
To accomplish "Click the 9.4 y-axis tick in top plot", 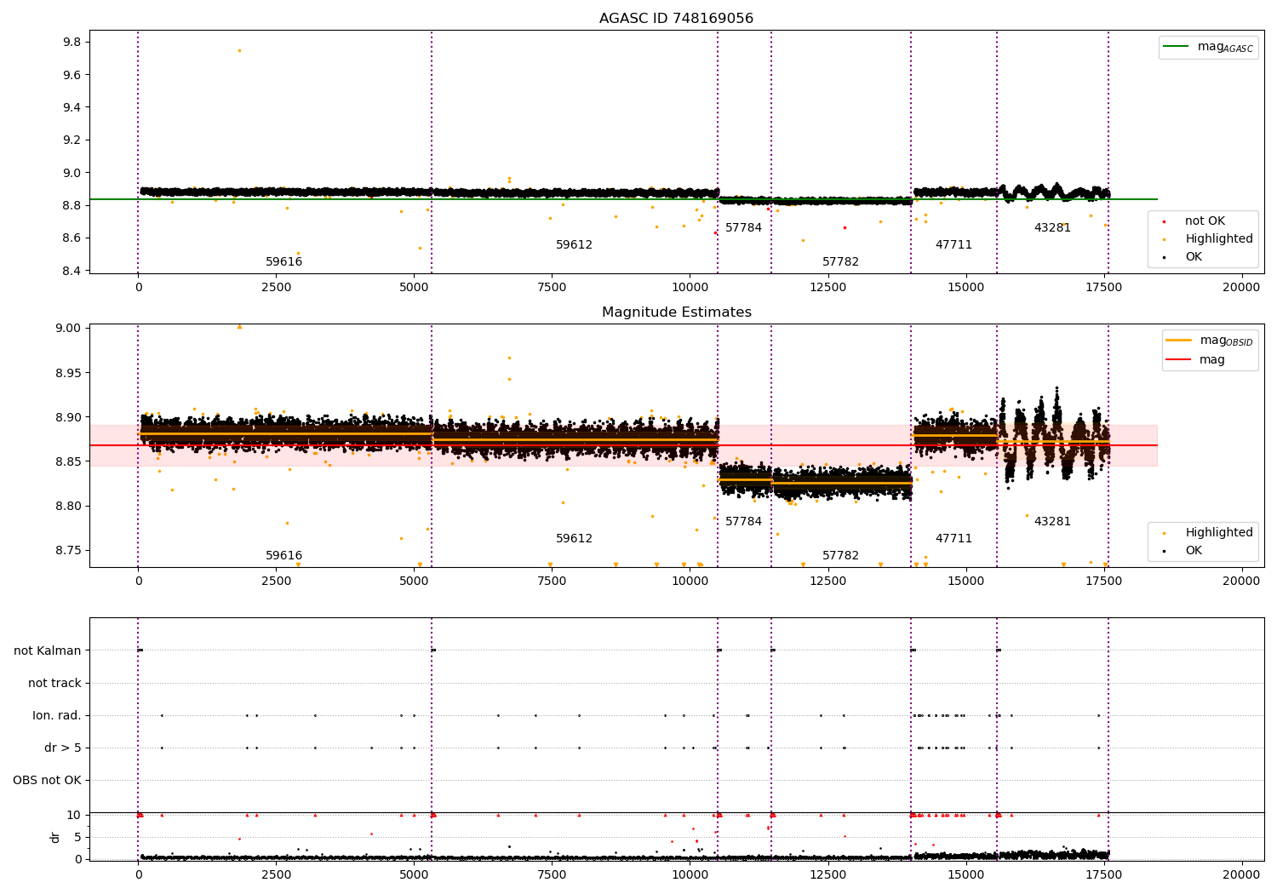I will point(72,108).
